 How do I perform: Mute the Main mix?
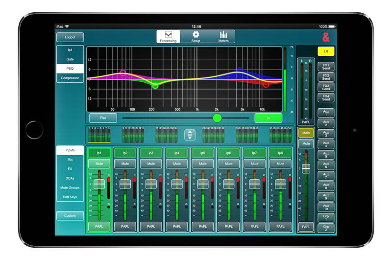pos(306,144)
